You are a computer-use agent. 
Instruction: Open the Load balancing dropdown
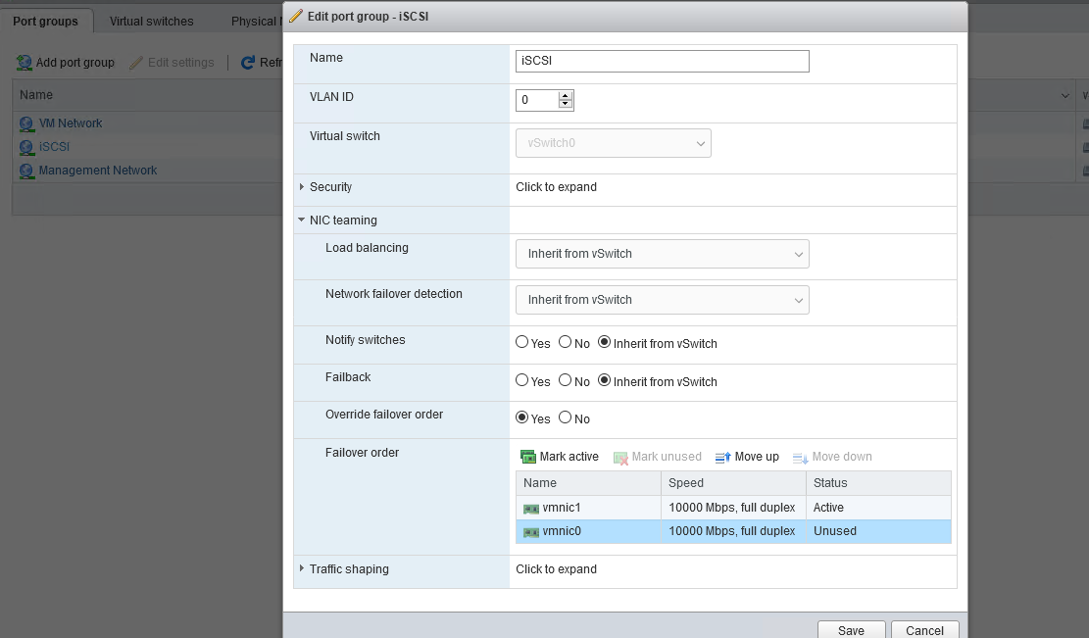click(x=662, y=254)
